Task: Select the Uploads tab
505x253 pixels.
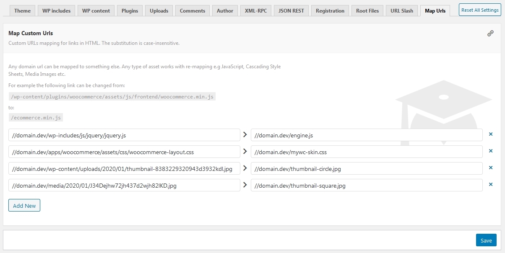Action: click(x=159, y=10)
